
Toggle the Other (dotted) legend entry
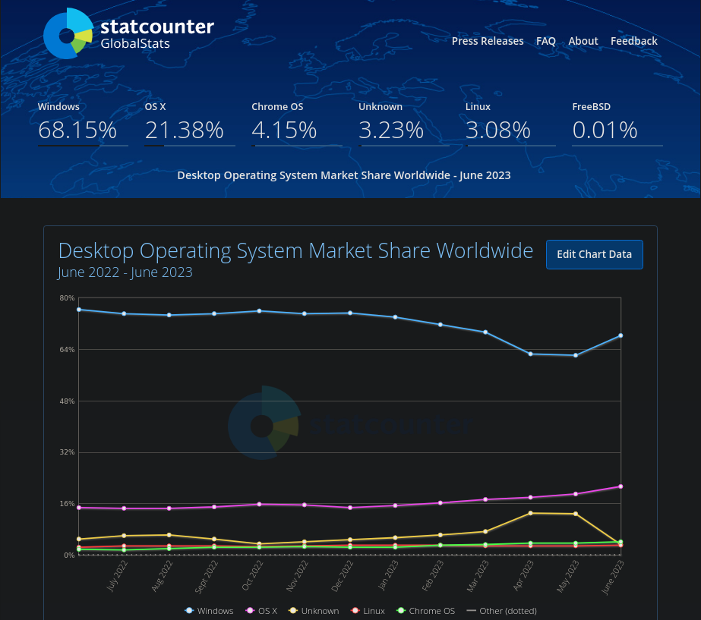click(x=501, y=611)
